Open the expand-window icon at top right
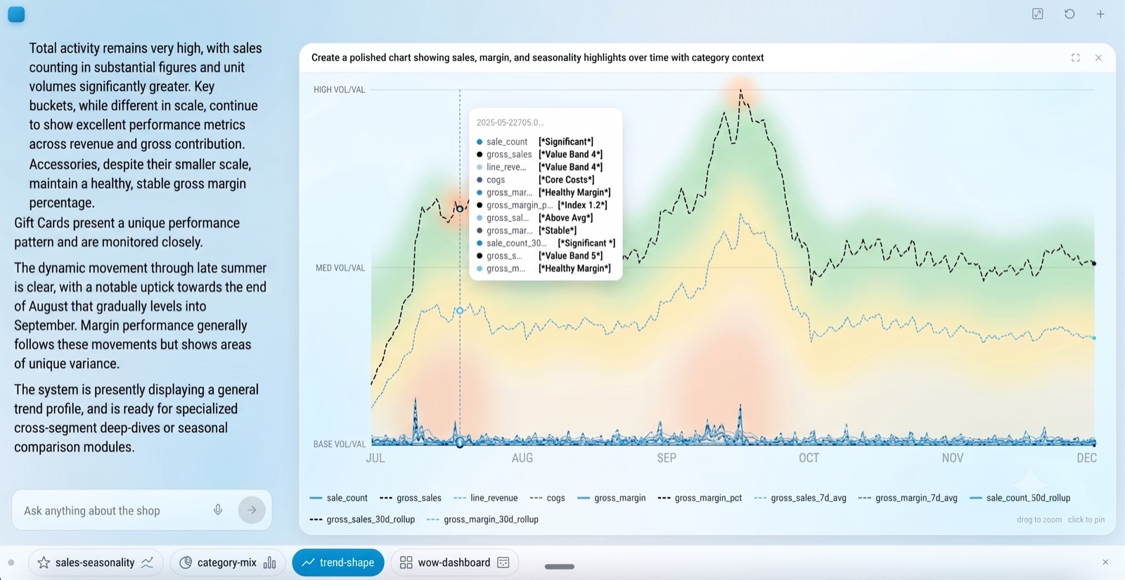This screenshot has height=580, width=1125. point(1038,14)
